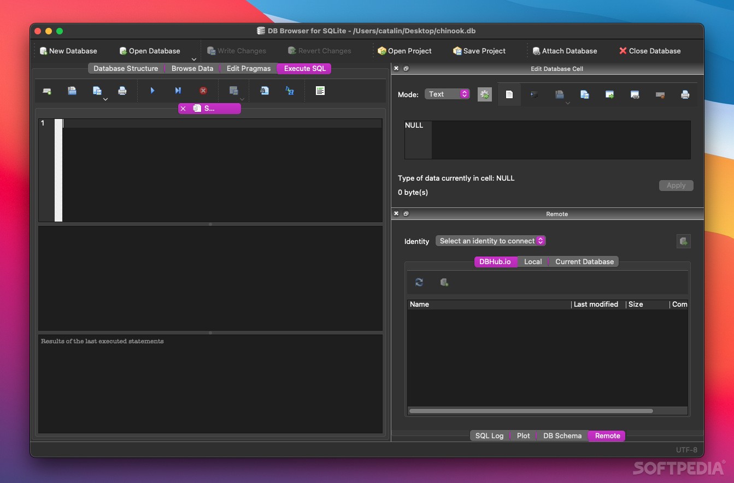Switch to the Local tab
734x483 pixels.
pyautogui.click(x=533, y=261)
